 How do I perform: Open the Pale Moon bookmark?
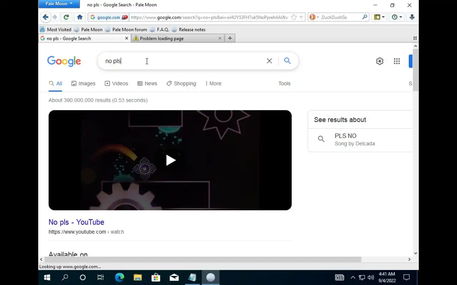(88, 30)
